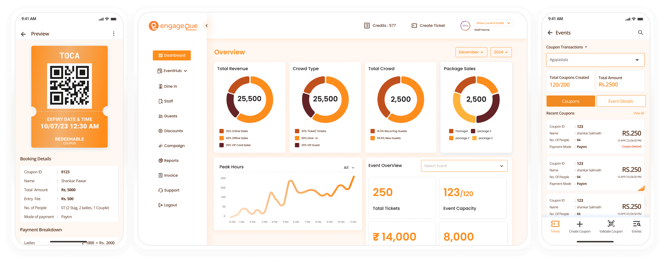Image resolution: width=665 pixels, height=263 pixels.
Task: Open the Agapastala outlet dropdown
Action: (x=595, y=60)
